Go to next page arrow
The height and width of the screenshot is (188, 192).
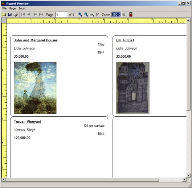pos(35,15)
